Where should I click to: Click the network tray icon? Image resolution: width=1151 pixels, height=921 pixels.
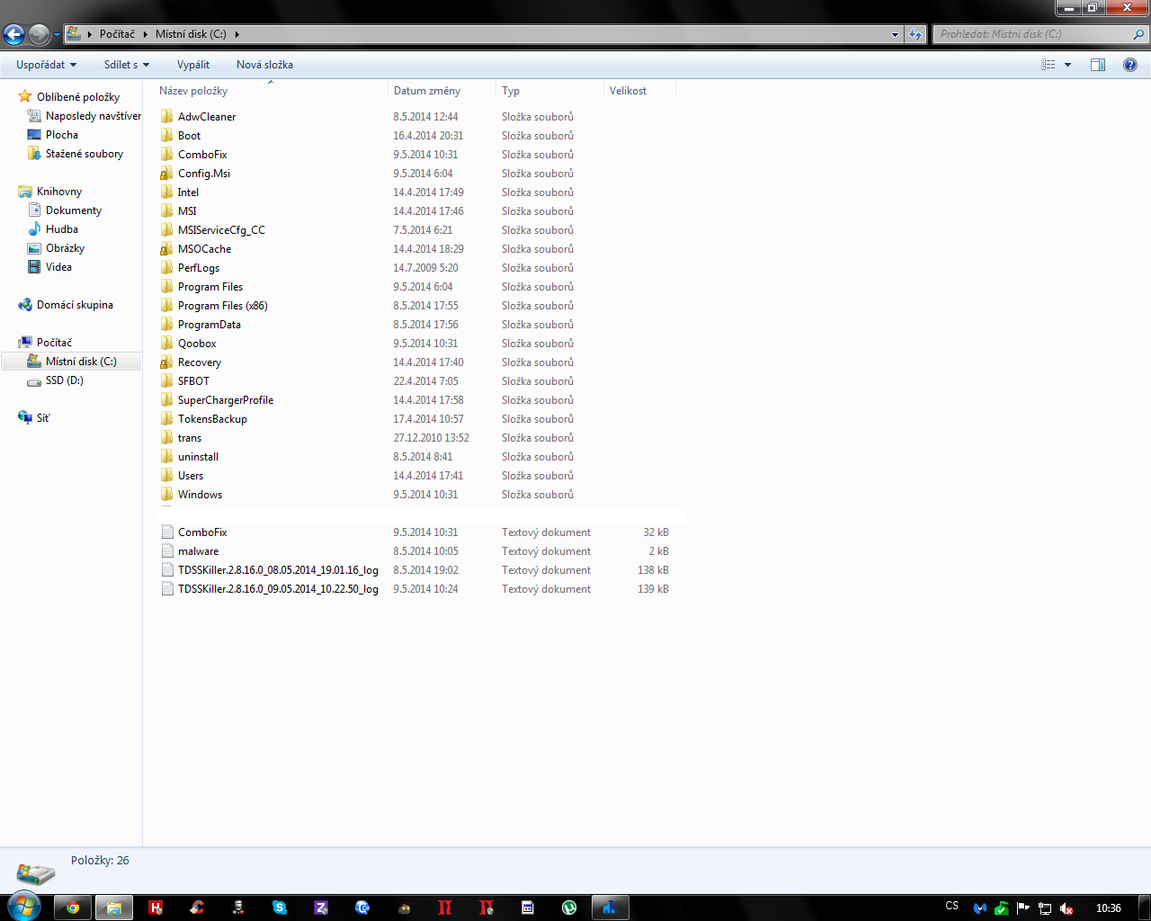(1045, 908)
